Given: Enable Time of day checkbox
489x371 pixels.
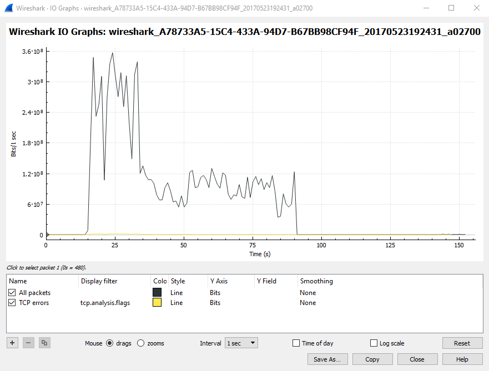Looking at the screenshot, I should pos(296,343).
